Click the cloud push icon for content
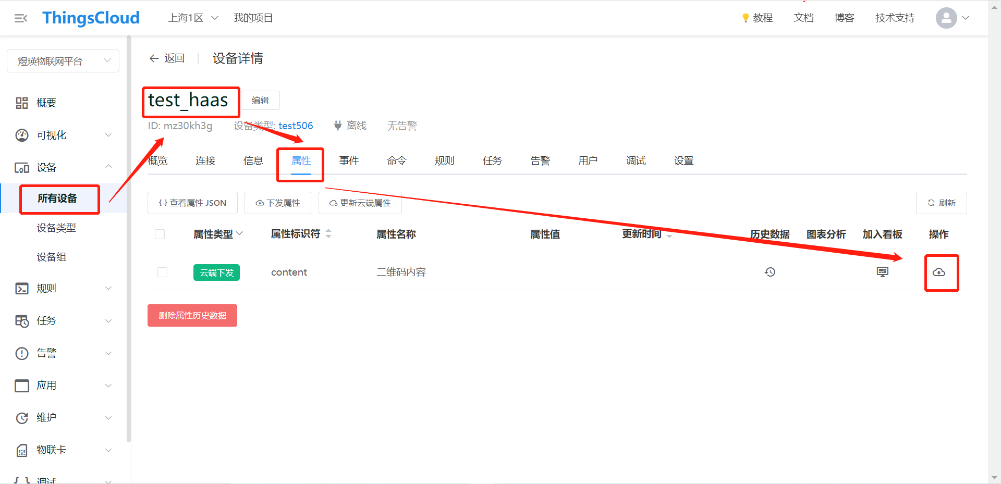Image resolution: width=1001 pixels, height=484 pixels. (x=939, y=272)
